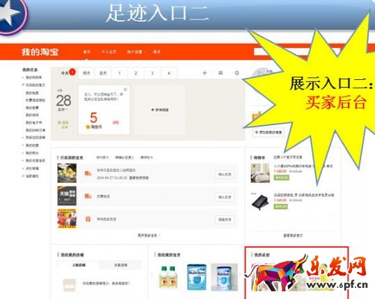Click the plus icon beside the date tabs
This screenshot has height=299, width=375.
click(x=205, y=73)
